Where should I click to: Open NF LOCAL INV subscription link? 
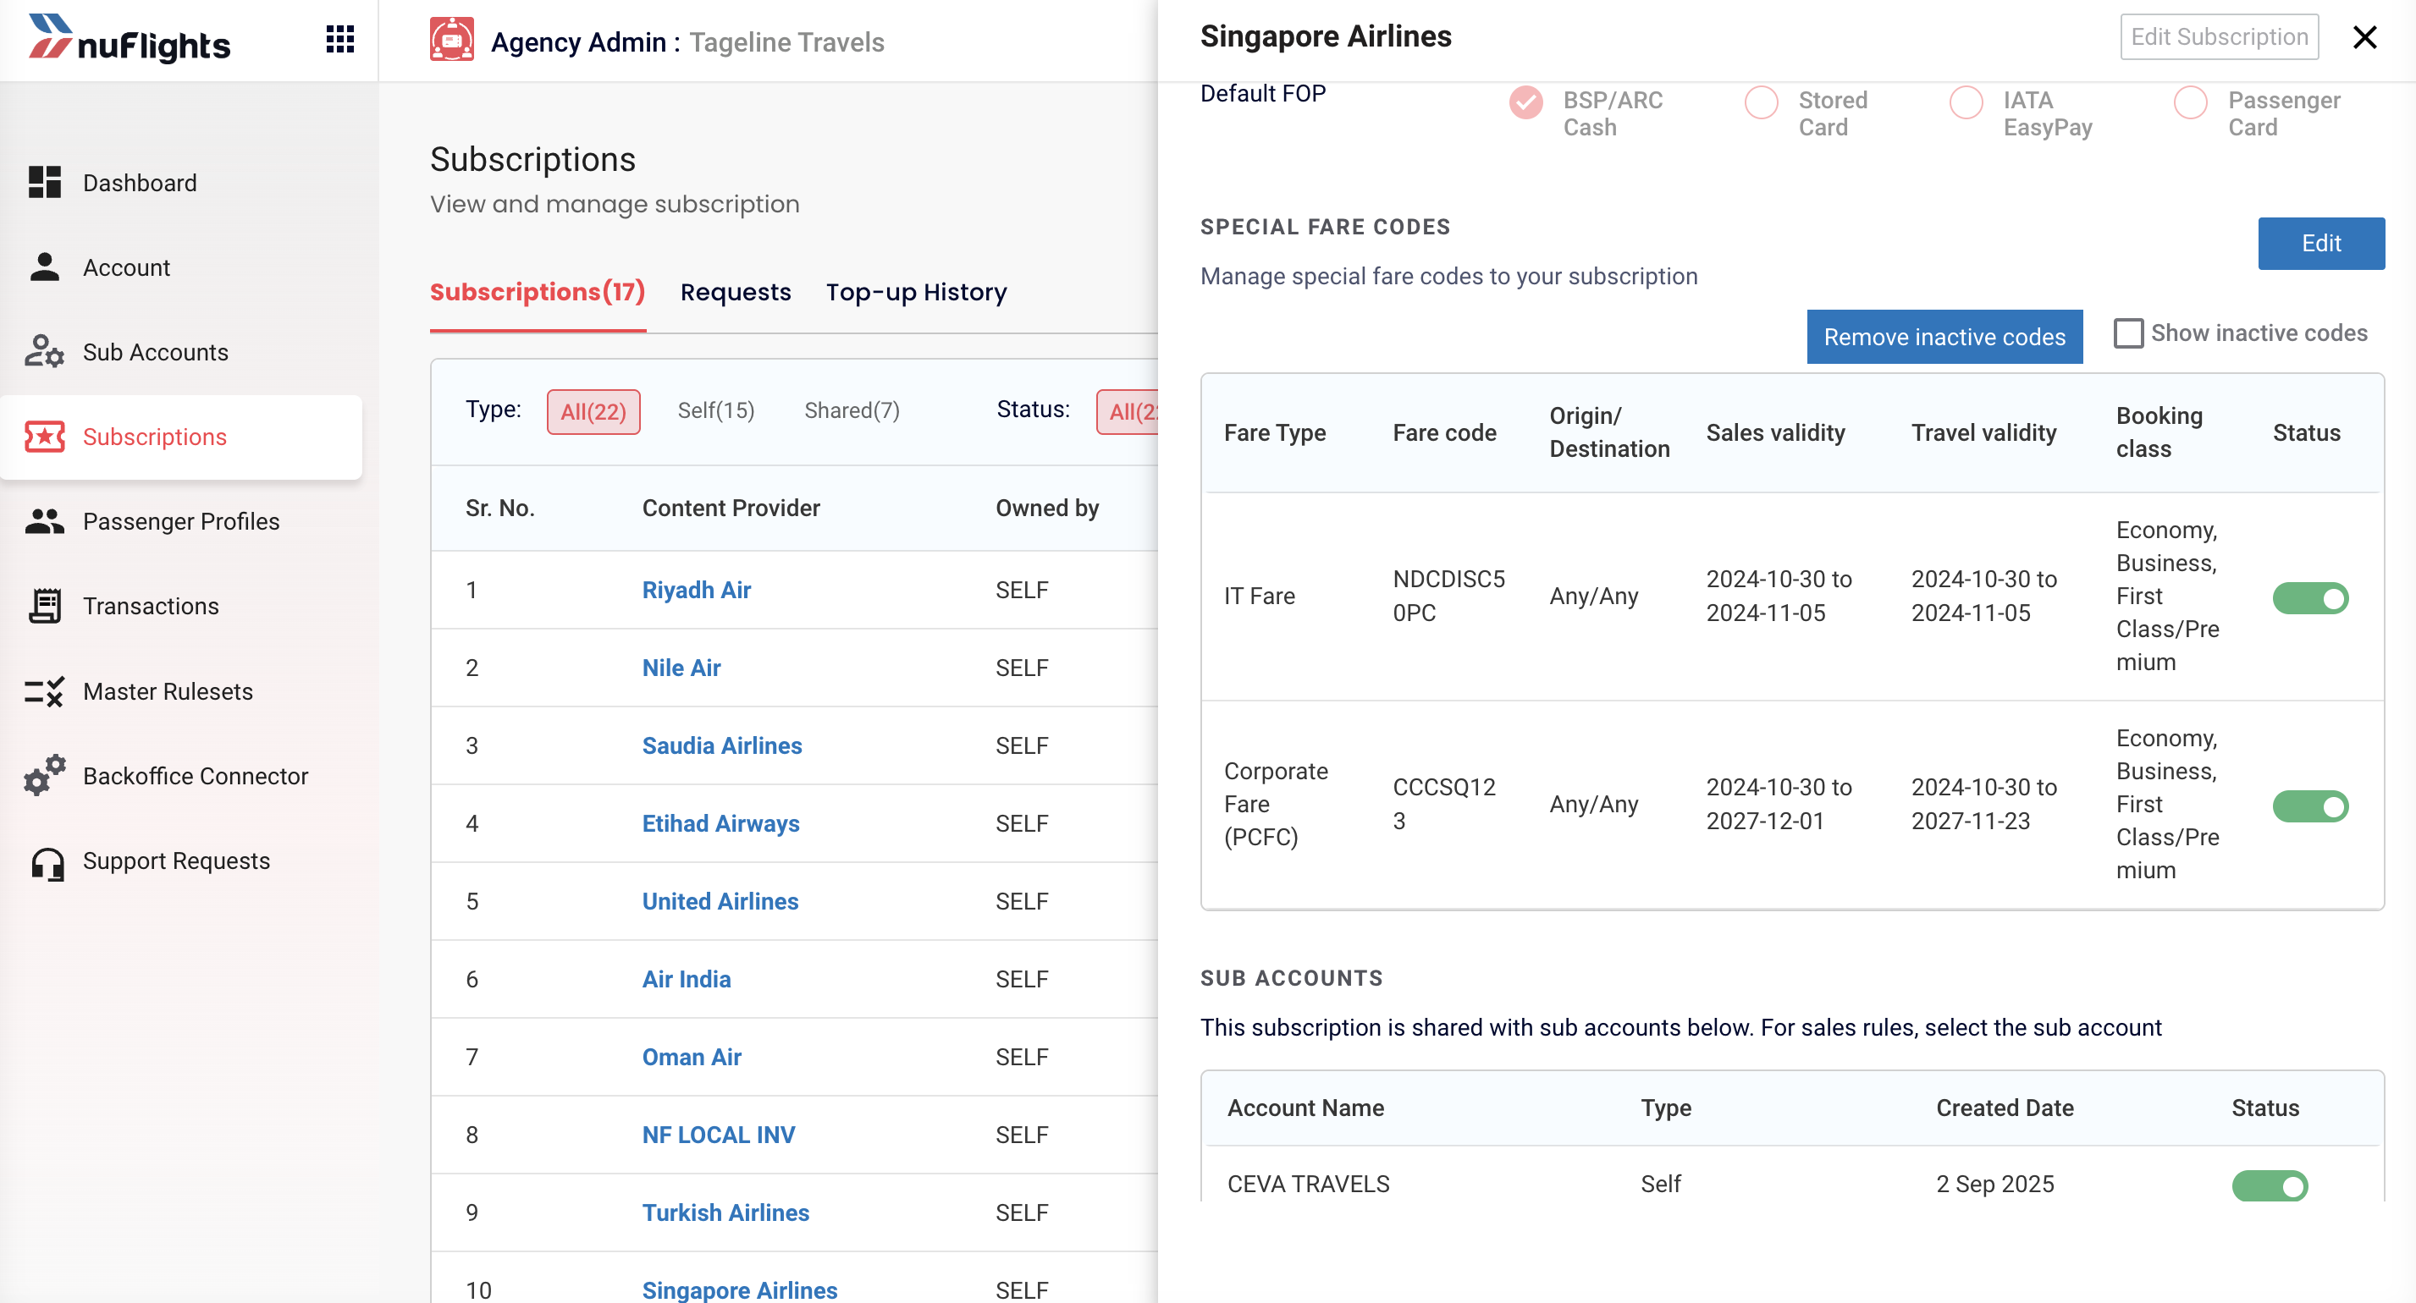pyautogui.click(x=719, y=1135)
